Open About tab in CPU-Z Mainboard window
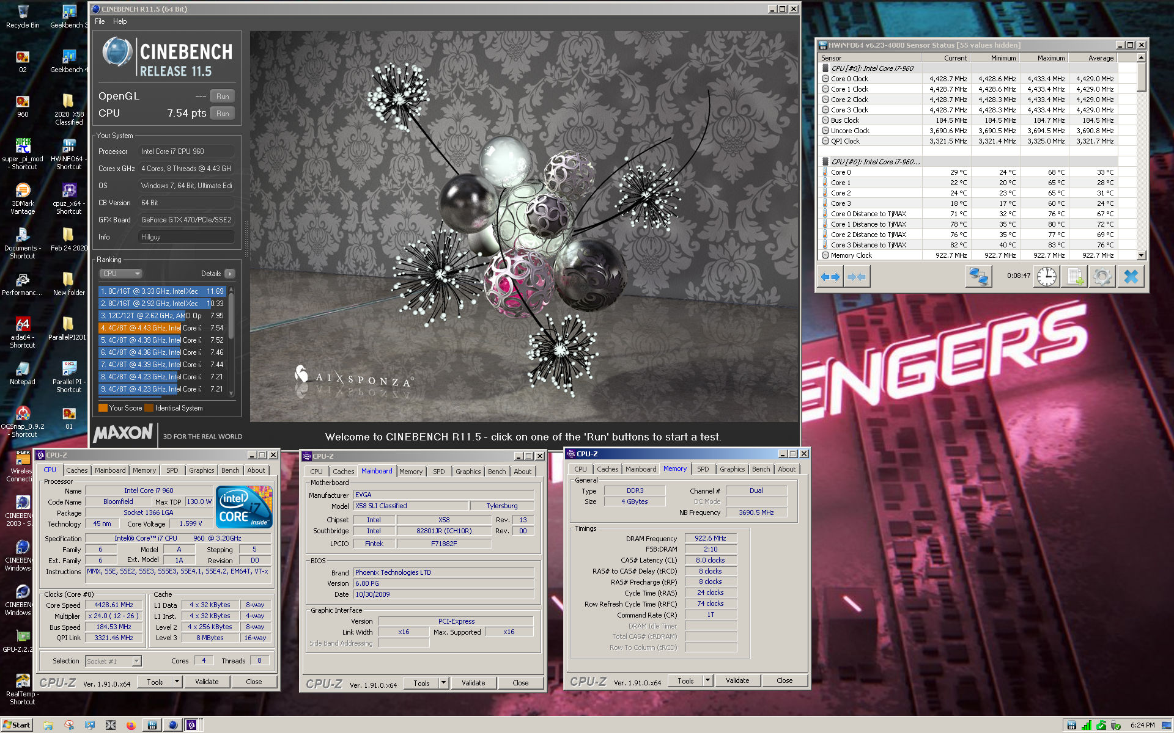Image resolution: width=1174 pixels, height=733 pixels. [x=522, y=472]
